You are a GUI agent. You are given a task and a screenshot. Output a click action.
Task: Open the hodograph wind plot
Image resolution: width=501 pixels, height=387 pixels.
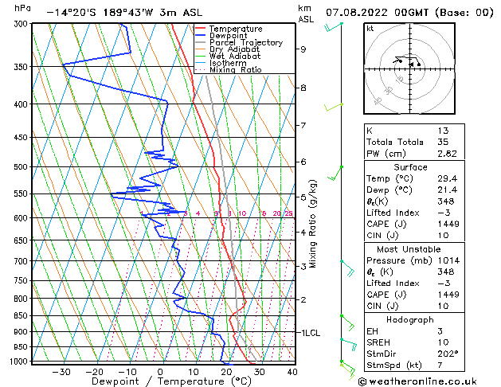click(x=409, y=68)
